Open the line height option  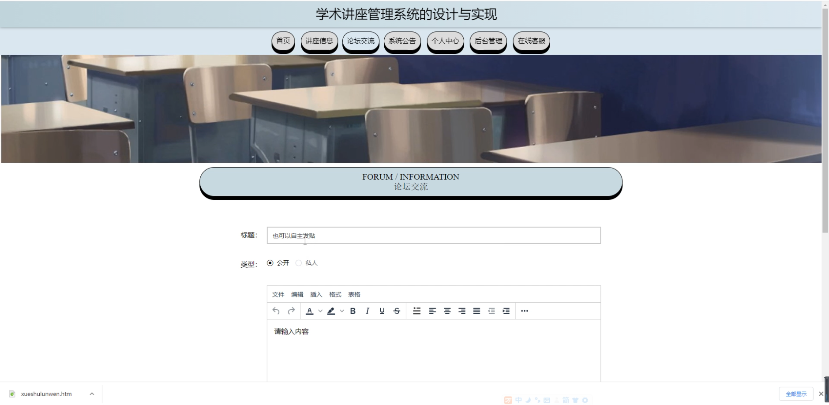tap(417, 311)
